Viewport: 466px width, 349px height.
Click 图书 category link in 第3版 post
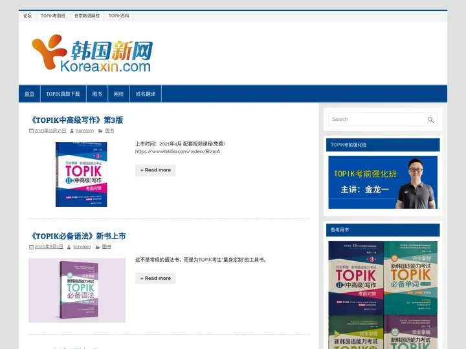pos(109,131)
